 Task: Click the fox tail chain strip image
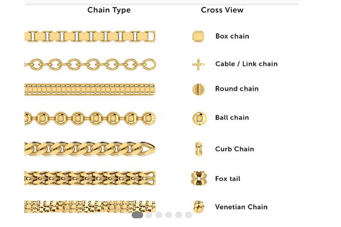(x=90, y=178)
